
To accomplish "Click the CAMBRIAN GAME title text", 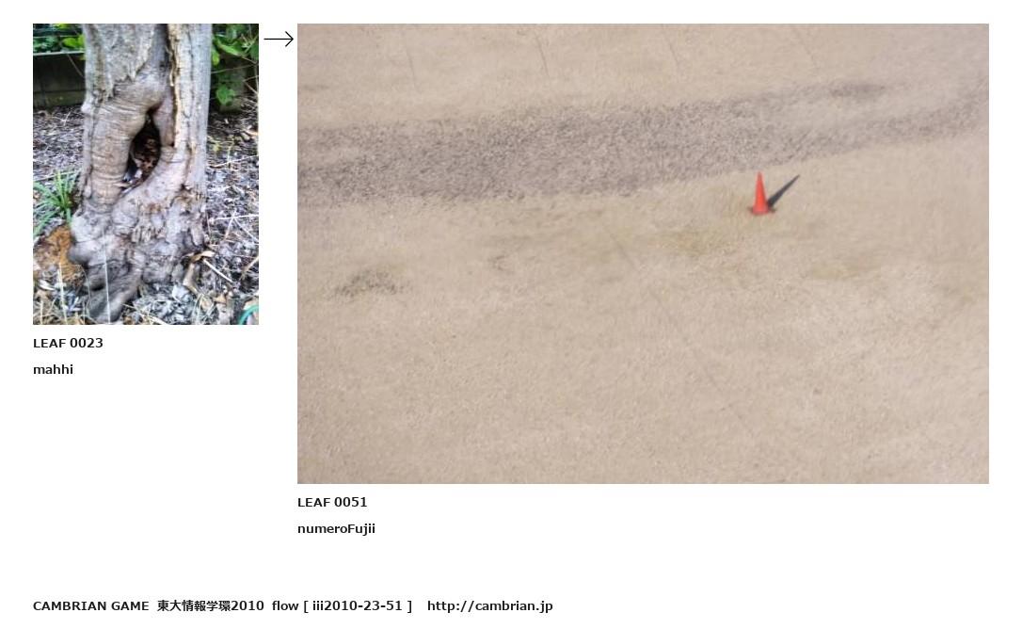I will pyautogui.click(x=90, y=605).
